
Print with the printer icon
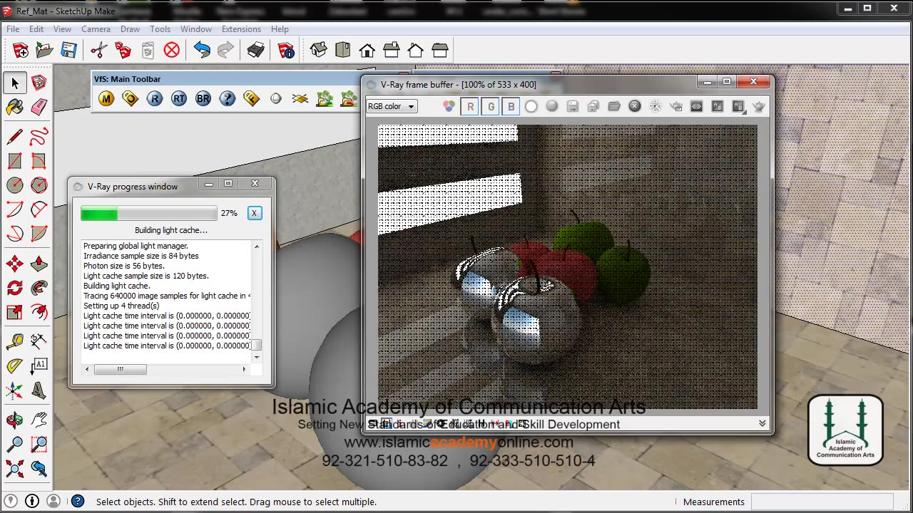pos(256,50)
